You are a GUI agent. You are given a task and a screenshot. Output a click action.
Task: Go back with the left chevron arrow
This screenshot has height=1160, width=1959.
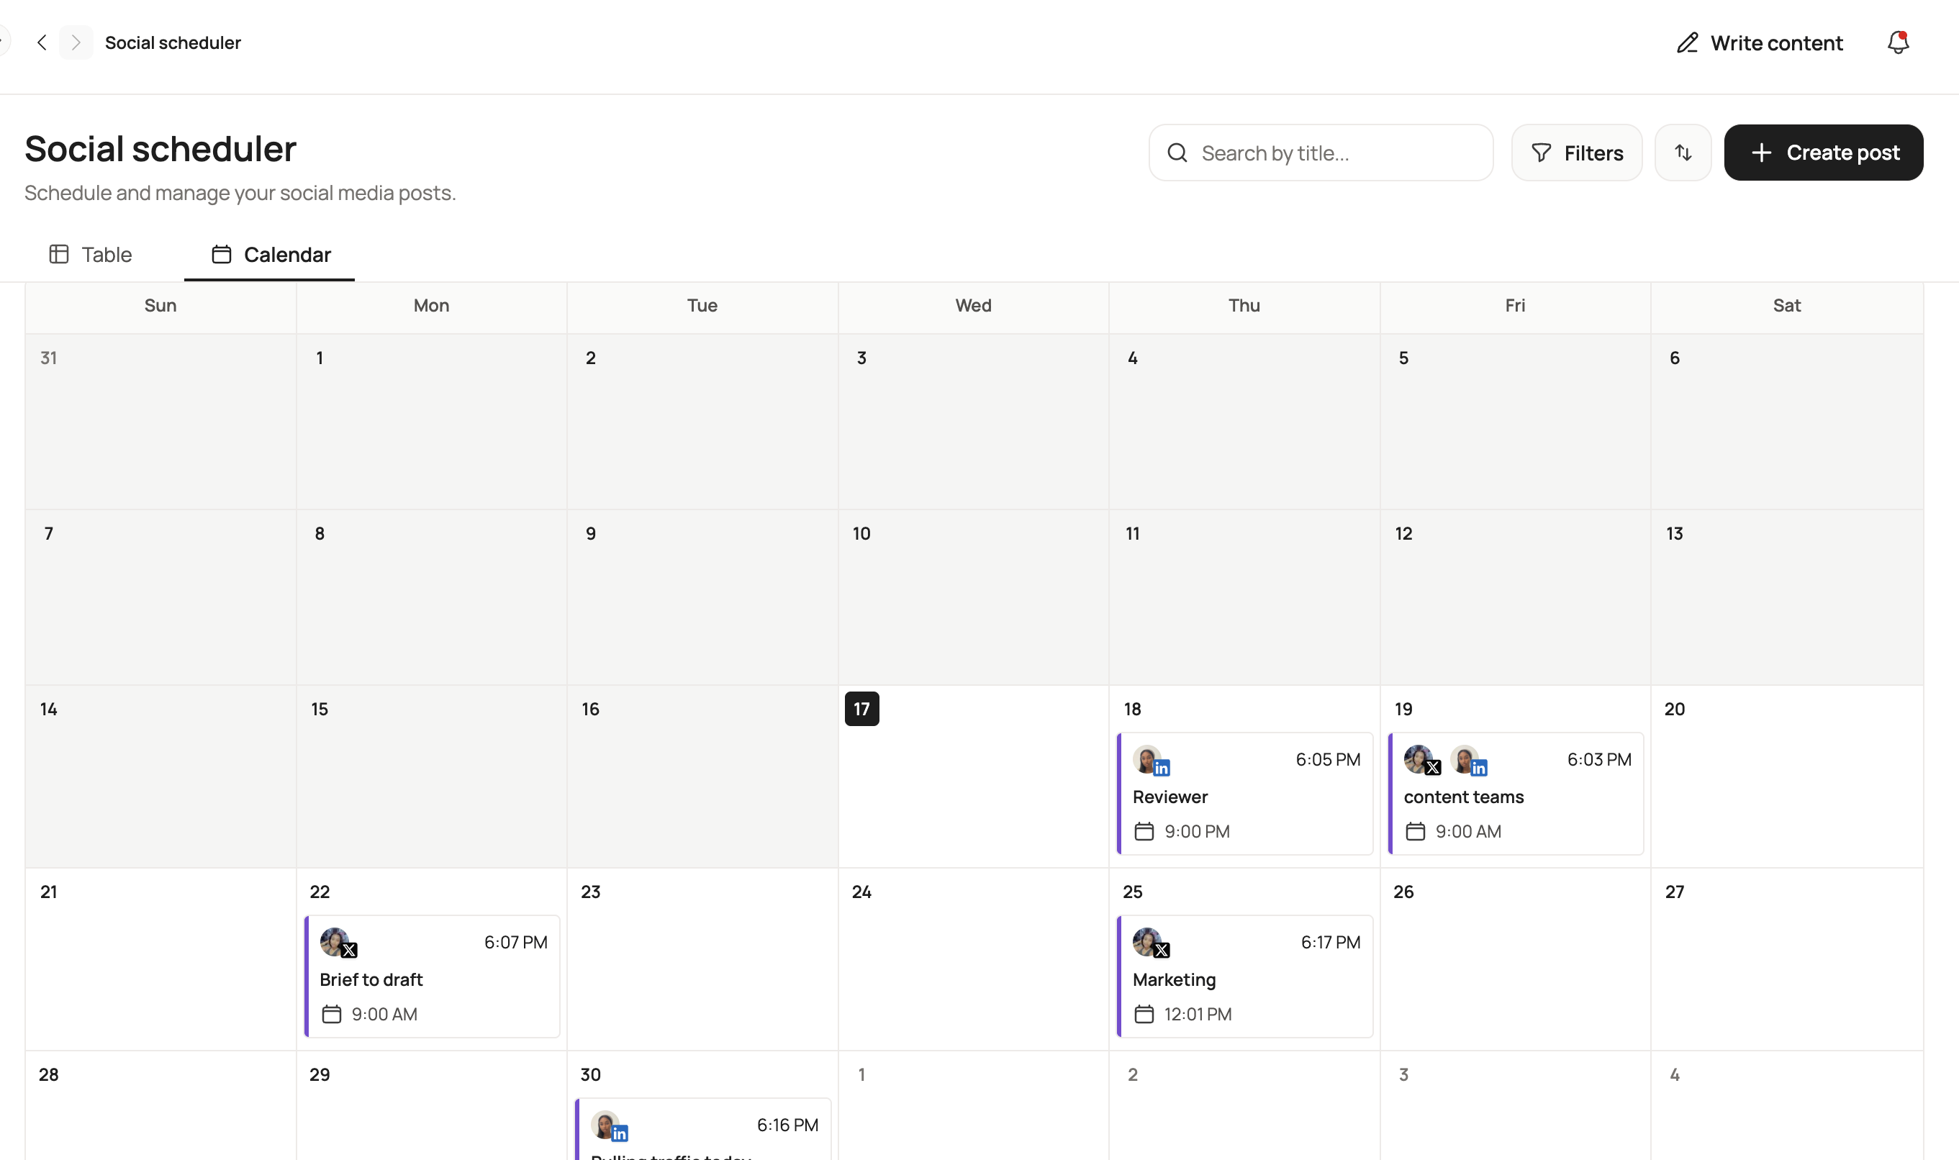coord(42,42)
